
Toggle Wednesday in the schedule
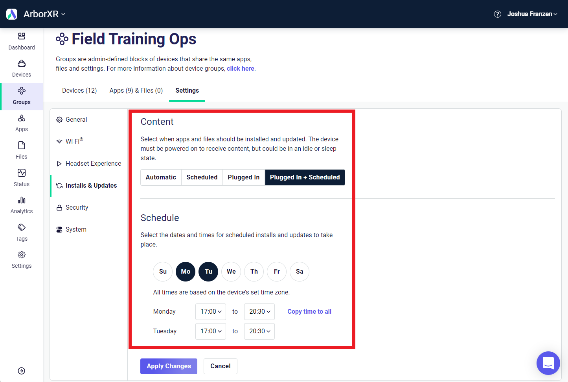231,272
